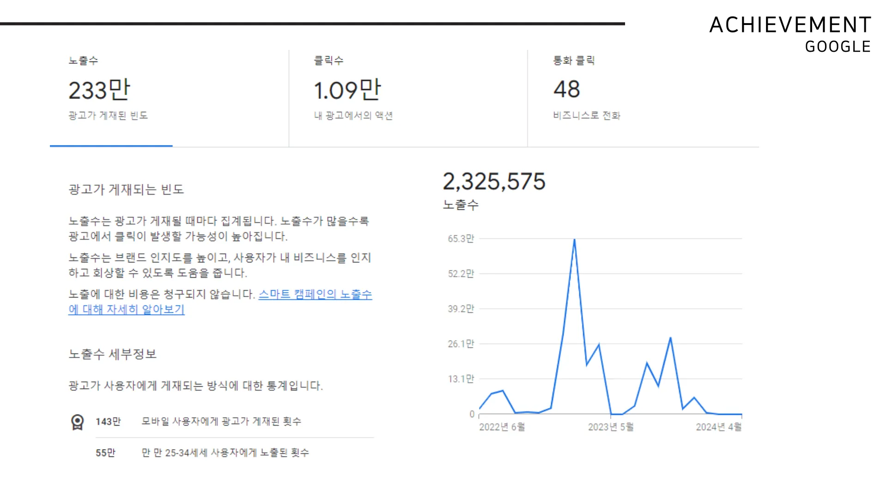Open the 스마트 캠페인의 노출수 learn-more link
The width and height of the screenshot is (887, 499).
[316, 295]
